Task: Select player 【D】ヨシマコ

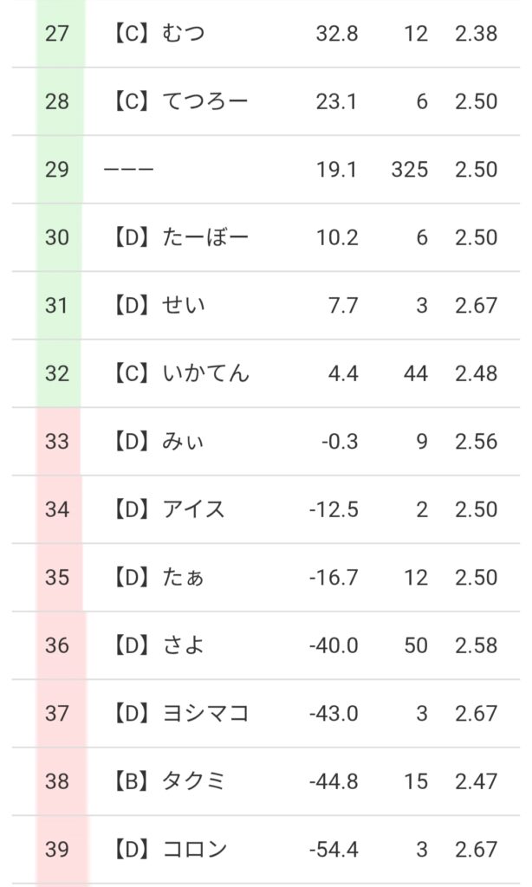Action: 180,713
